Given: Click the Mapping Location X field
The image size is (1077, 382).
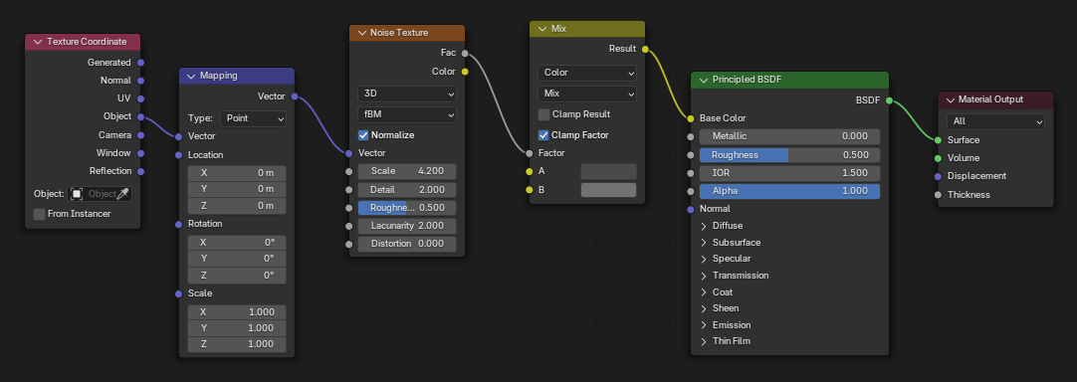Looking at the screenshot, I should pos(237,172).
